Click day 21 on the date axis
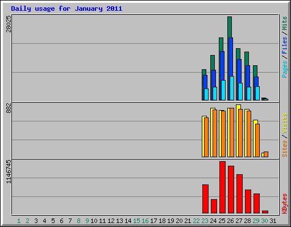 tap(188, 221)
